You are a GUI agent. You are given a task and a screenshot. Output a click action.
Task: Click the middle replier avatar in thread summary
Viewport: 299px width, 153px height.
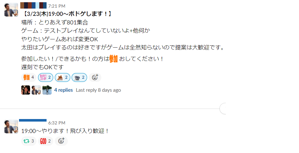click(x=36, y=90)
